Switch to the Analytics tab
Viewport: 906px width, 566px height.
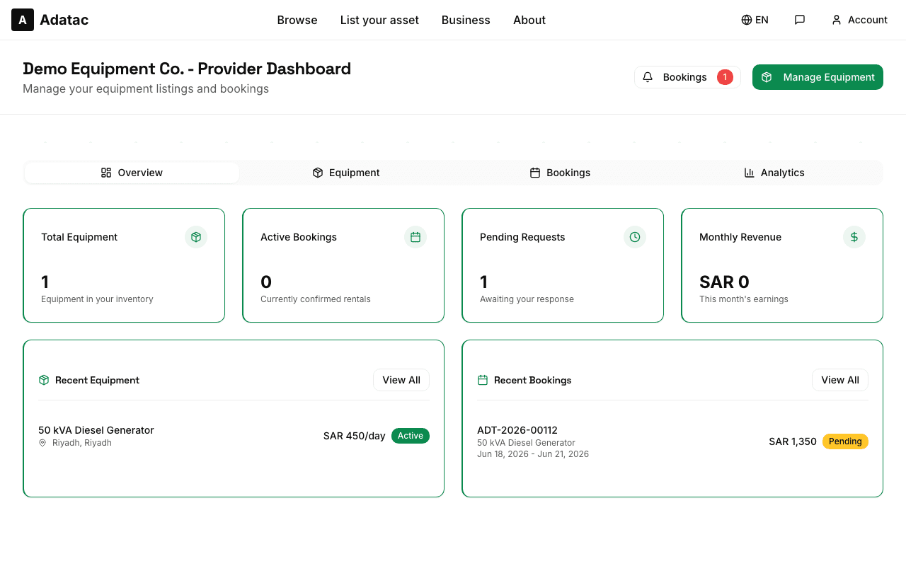774,173
